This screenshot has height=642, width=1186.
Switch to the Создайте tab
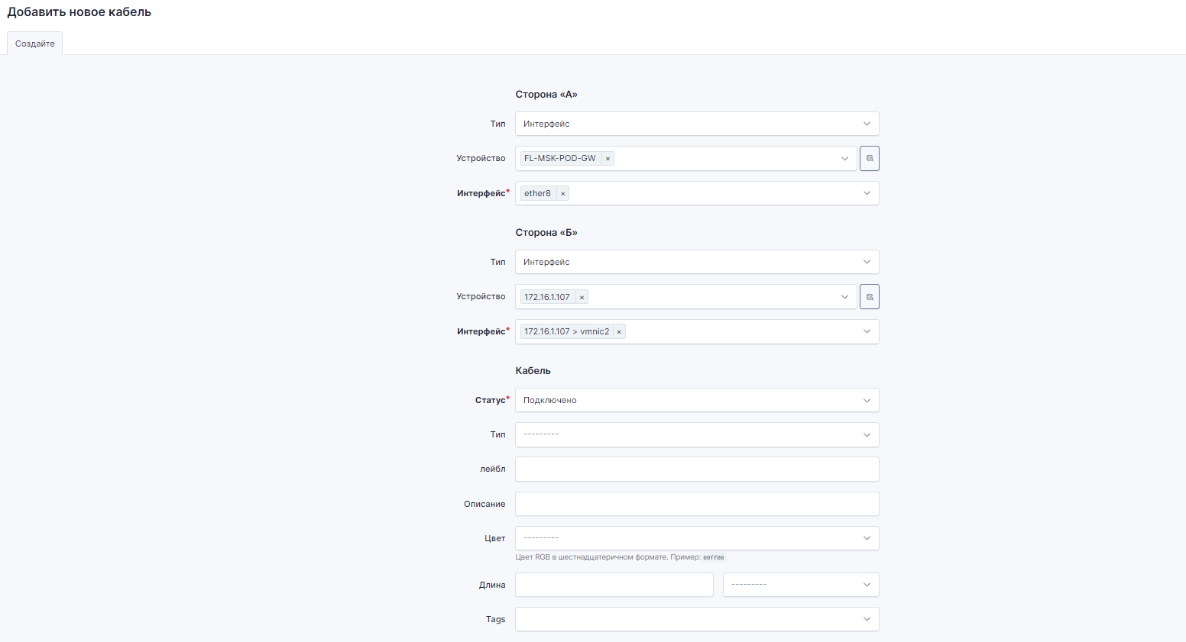click(x=35, y=44)
